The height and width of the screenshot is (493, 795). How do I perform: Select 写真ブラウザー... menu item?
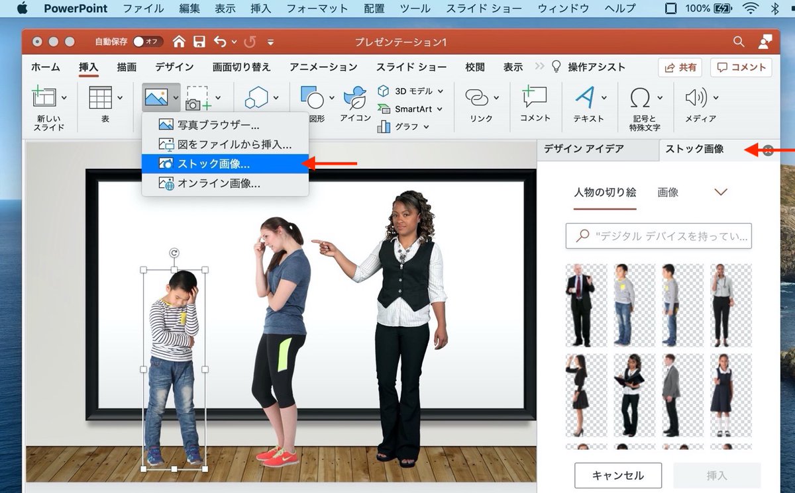pyautogui.click(x=225, y=124)
